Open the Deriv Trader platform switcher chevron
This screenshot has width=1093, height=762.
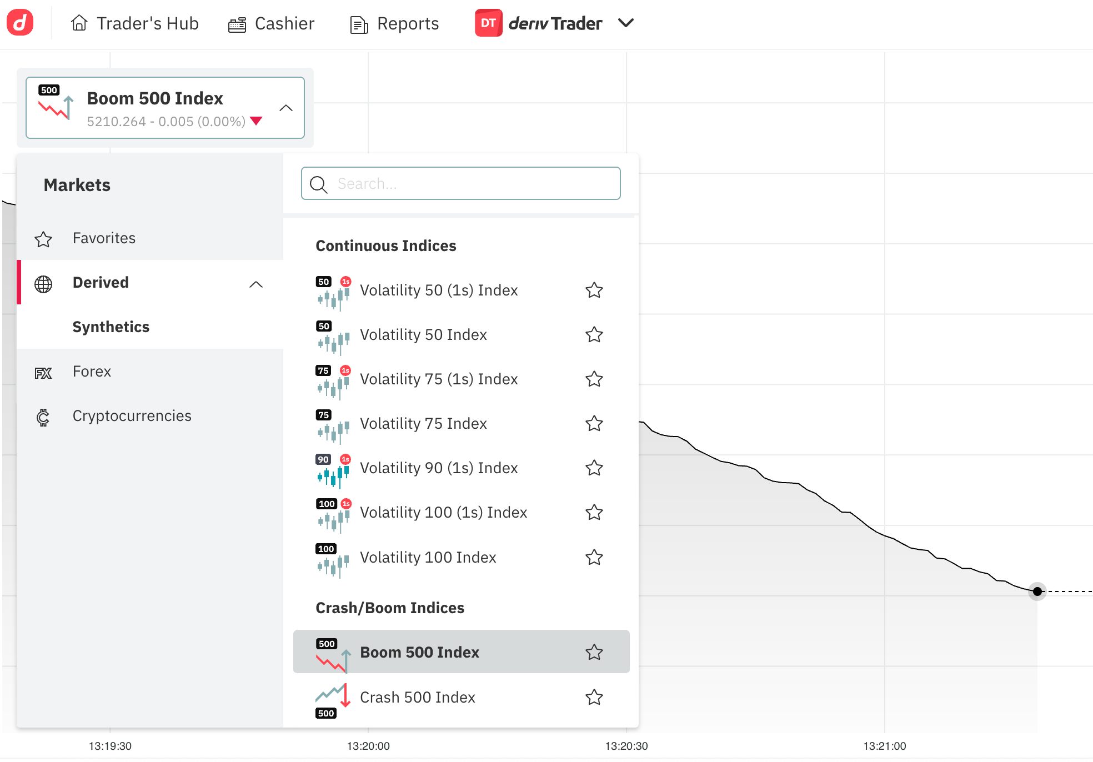pyautogui.click(x=626, y=23)
